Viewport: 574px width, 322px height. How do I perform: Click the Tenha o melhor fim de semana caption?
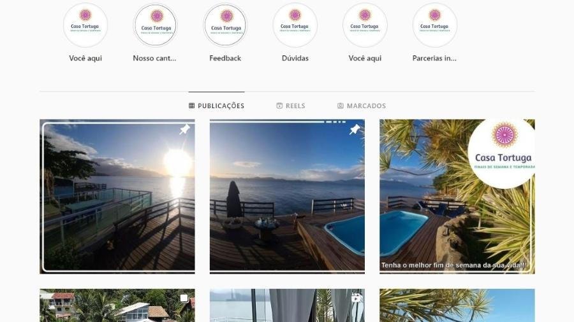coord(454,265)
